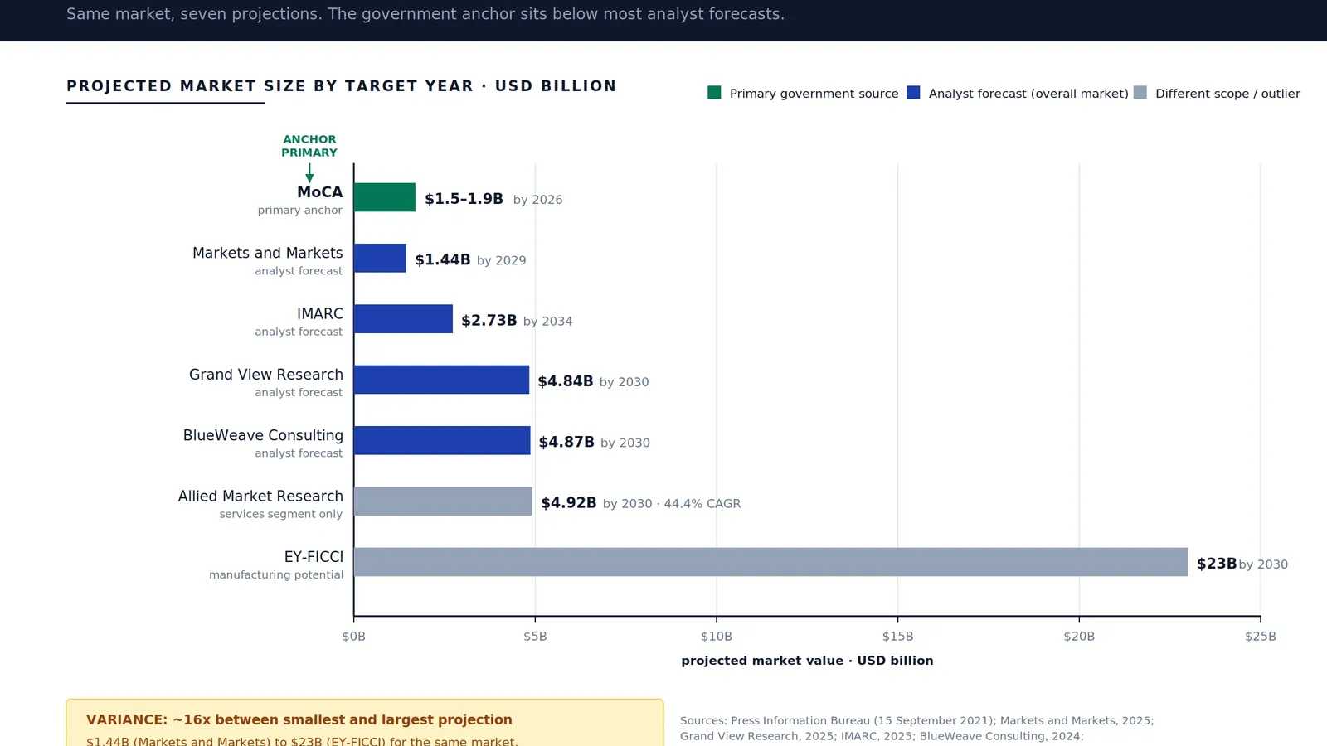Click the '$20B' axis tick label
The image size is (1327, 746).
pyautogui.click(x=1079, y=637)
